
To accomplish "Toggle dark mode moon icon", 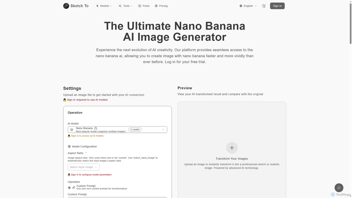I will (x=264, y=6).
